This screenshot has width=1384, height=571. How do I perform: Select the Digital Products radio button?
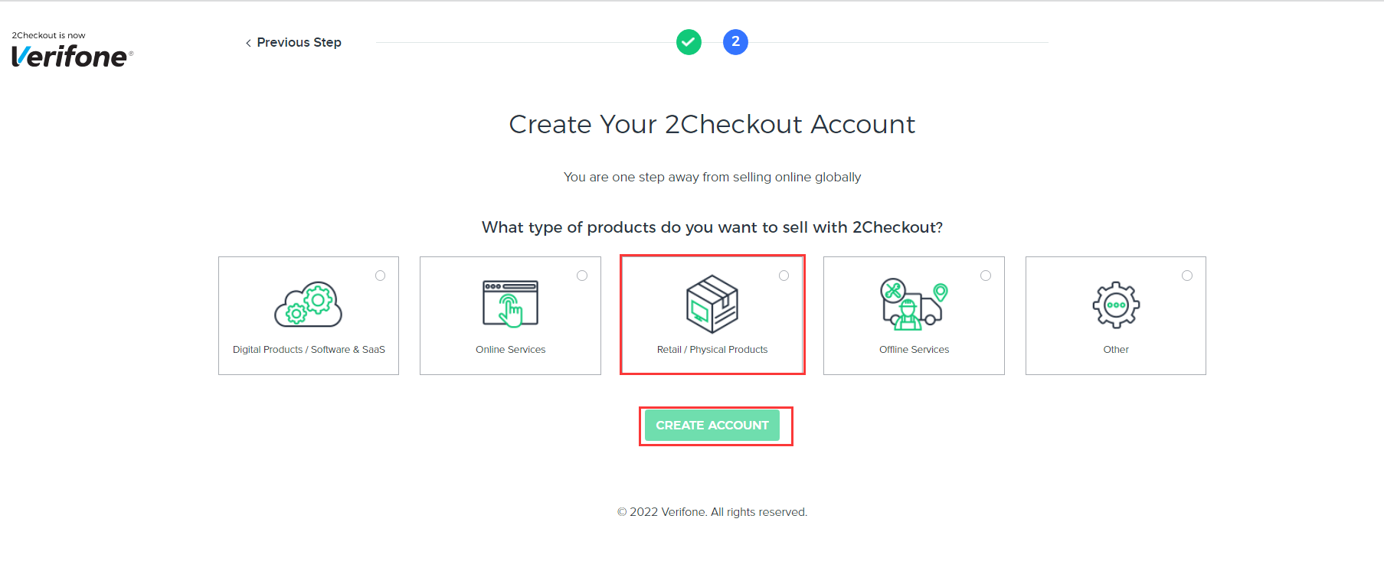coord(381,275)
